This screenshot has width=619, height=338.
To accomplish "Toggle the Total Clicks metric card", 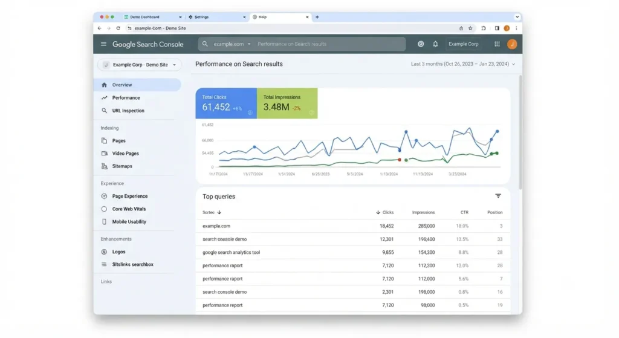I will 226,103.
